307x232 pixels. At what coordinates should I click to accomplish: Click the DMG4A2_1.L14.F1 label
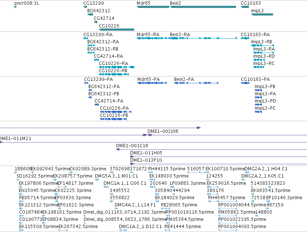[x=135, y=205]
